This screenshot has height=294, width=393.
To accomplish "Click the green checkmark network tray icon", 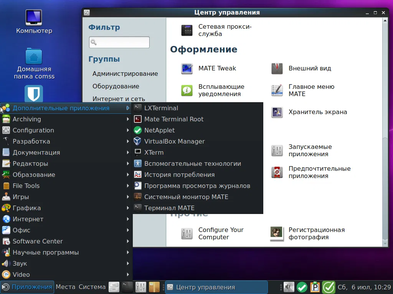I will pos(302,287).
